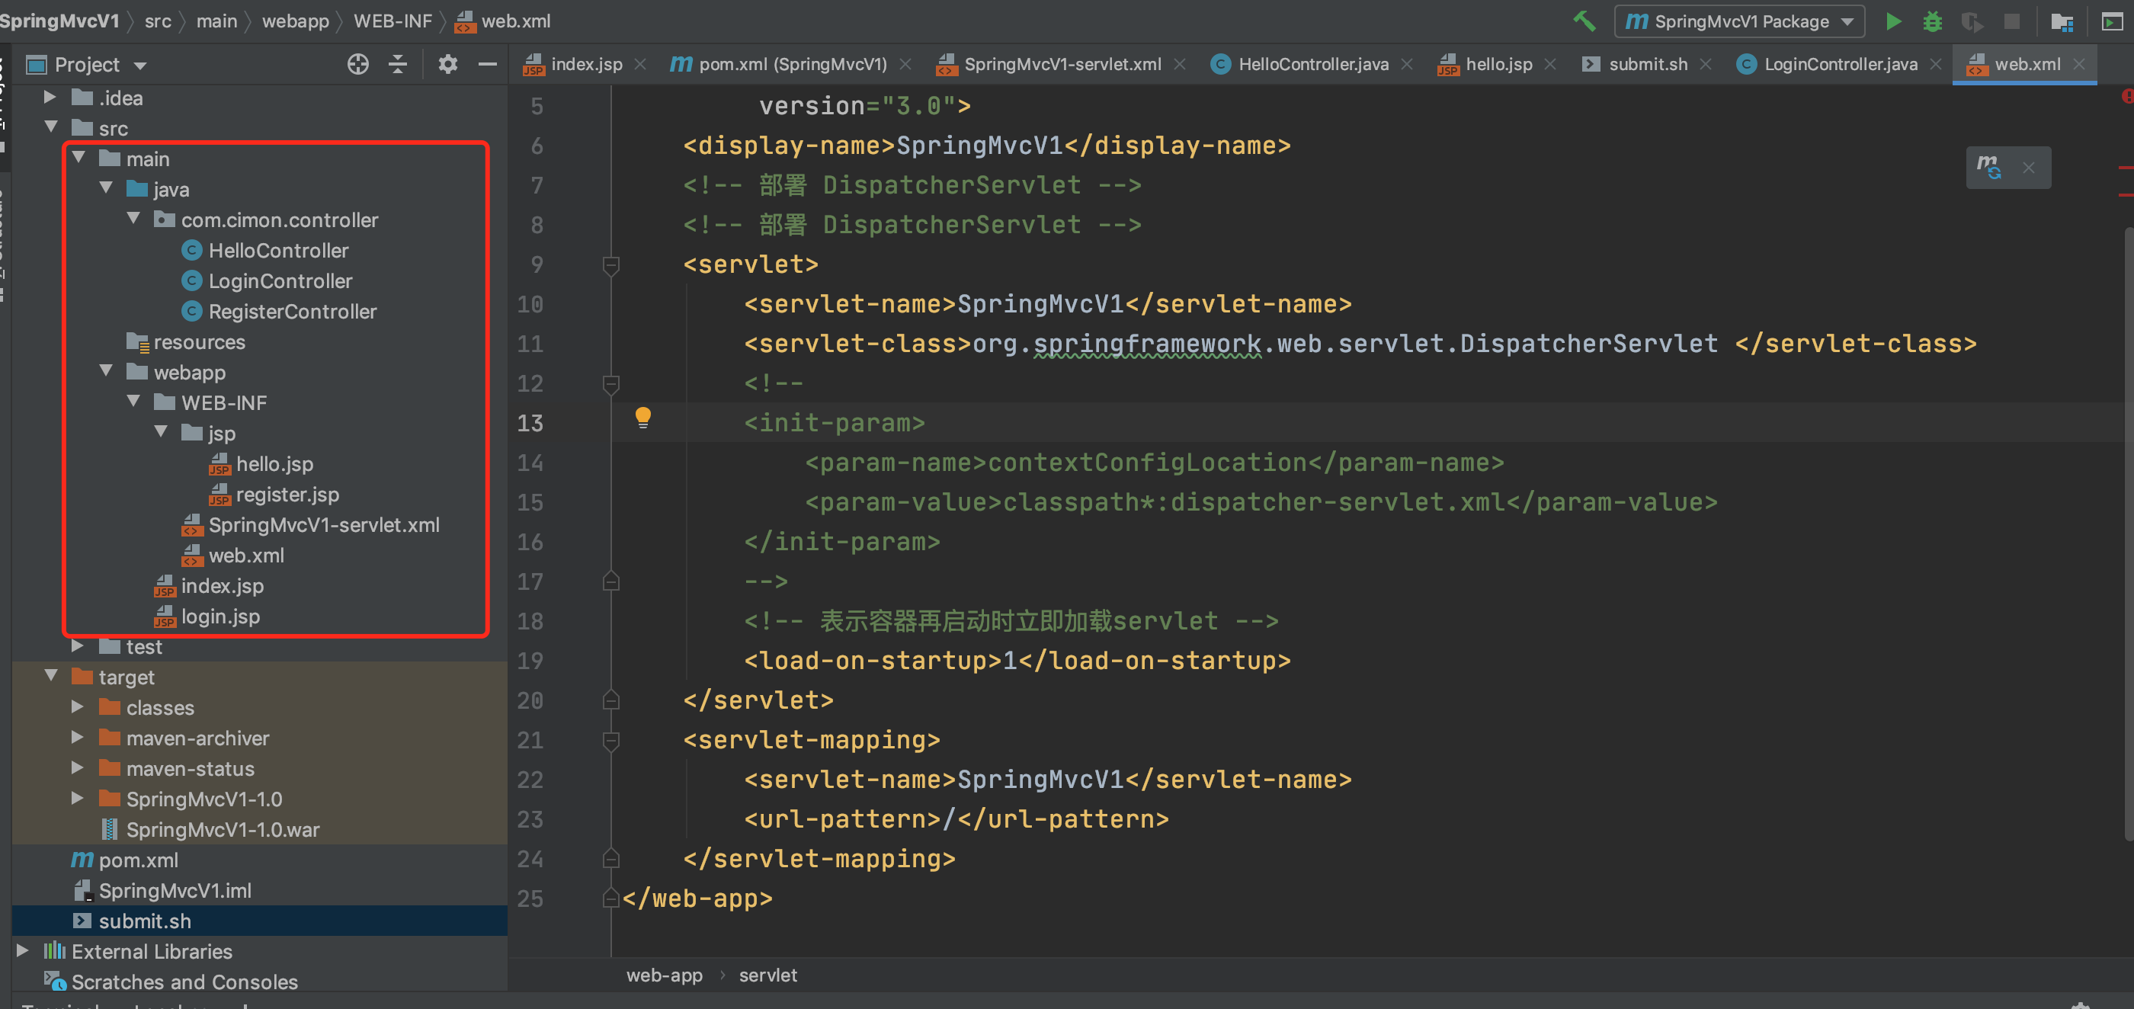Click the red error indicator atop scrollbar
Screen dimensions: 2134x1009
click(x=2127, y=97)
